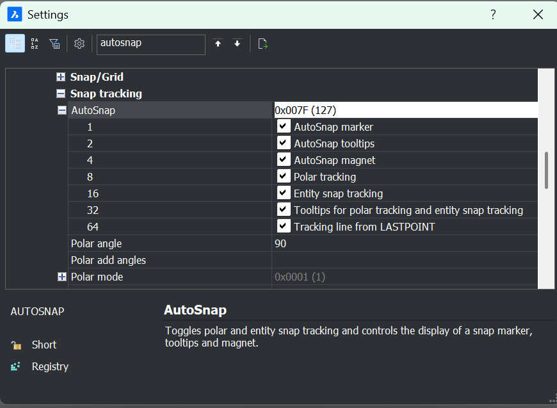Screen dimensions: 557x408
Task: Expand the Polar mode setting
Action: click(x=62, y=277)
